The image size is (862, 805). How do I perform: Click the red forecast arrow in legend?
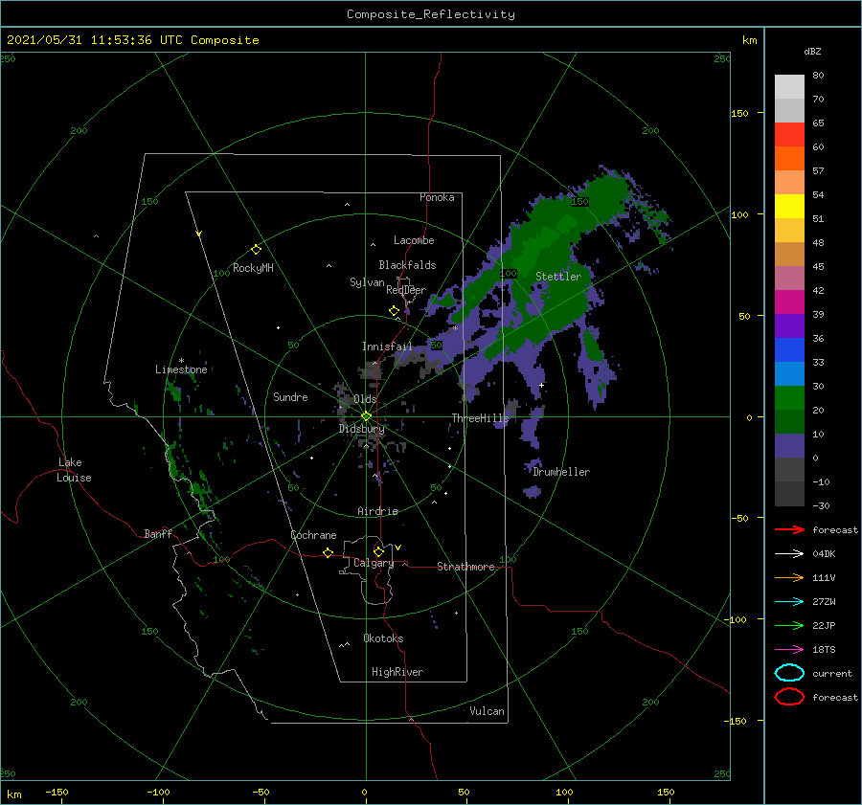click(789, 529)
